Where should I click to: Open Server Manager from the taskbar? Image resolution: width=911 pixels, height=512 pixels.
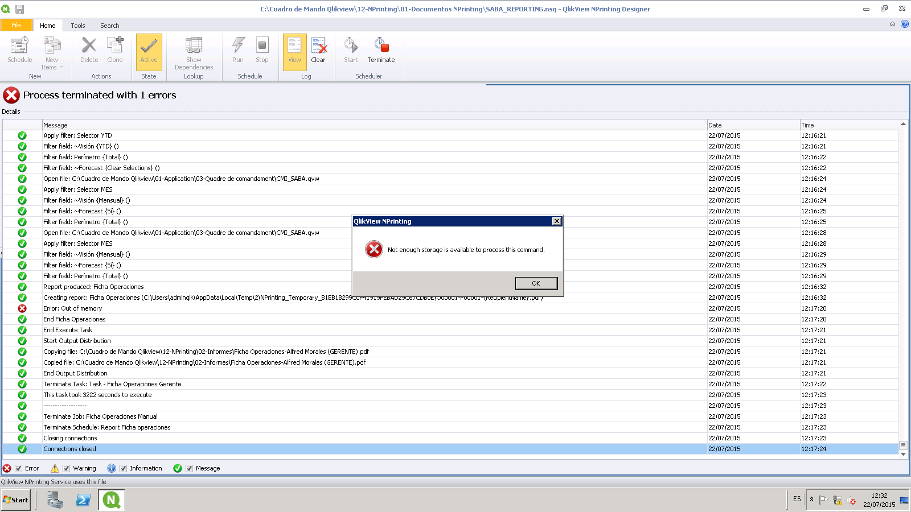pos(55,500)
